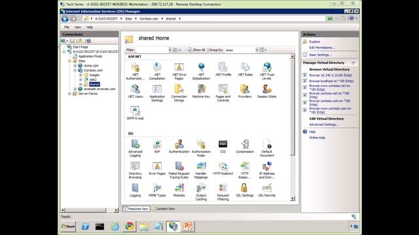This screenshot has height=235, width=419.
Task: Open Directory Browsing feature
Action: click(x=135, y=170)
